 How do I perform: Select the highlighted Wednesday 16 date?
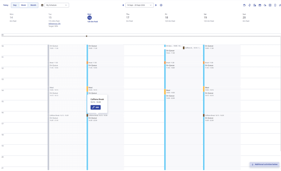tap(89, 18)
